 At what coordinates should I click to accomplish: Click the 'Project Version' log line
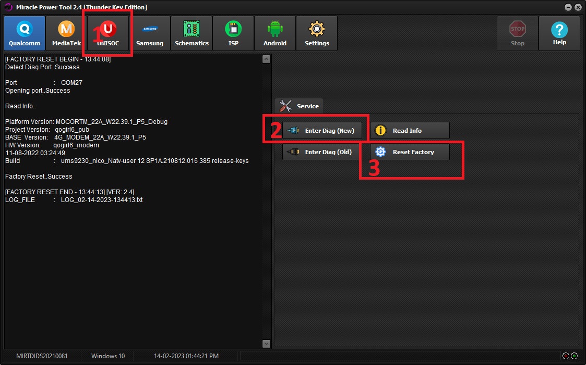(x=47, y=129)
